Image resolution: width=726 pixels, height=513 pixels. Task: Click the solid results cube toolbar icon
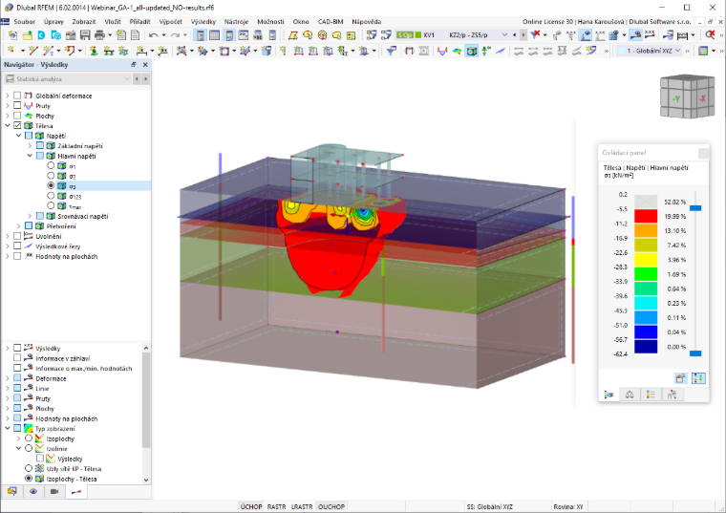(472, 51)
